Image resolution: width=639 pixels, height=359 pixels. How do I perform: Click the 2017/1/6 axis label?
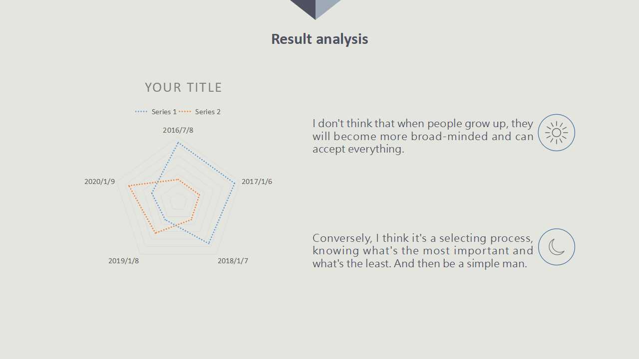[x=257, y=181]
